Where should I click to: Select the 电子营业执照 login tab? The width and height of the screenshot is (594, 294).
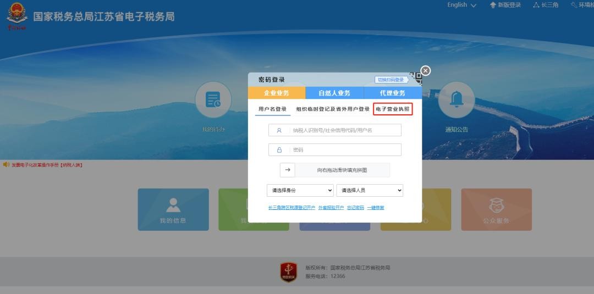tap(393, 109)
